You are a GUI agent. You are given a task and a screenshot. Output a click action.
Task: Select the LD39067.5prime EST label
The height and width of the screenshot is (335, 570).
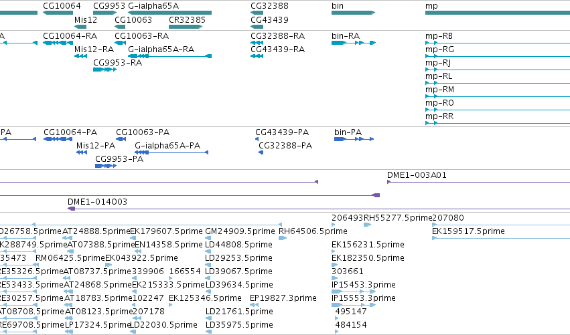(x=238, y=271)
